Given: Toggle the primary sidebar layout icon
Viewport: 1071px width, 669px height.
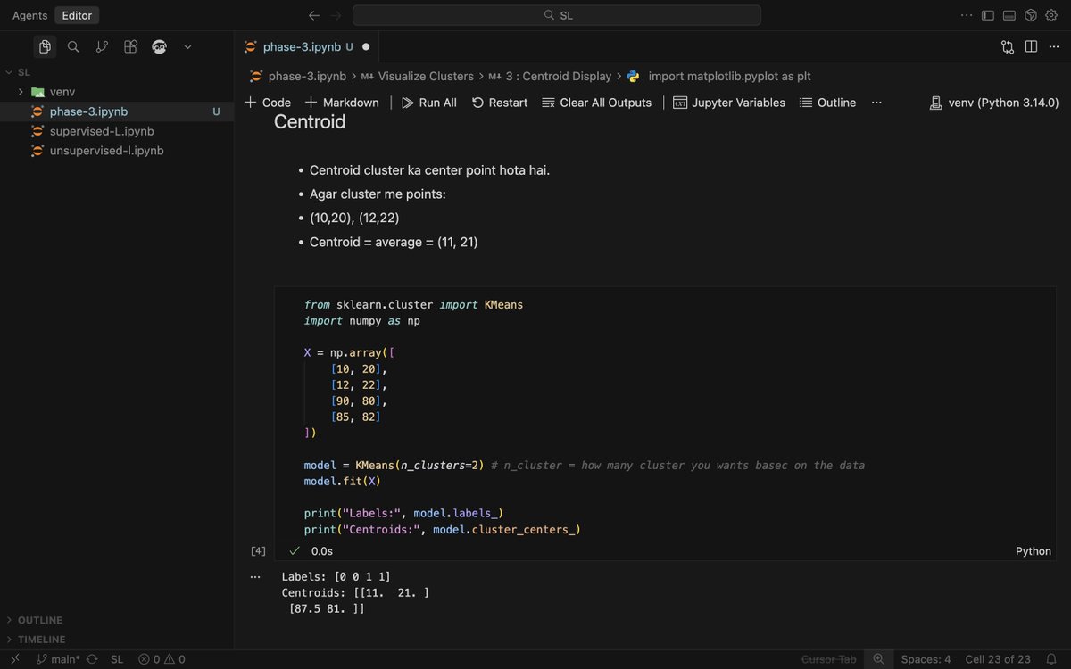Looking at the screenshot, I should [988, 15].
